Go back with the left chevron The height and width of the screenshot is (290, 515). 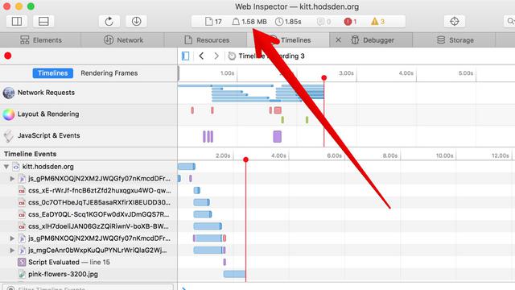click(x=201, y=56)
